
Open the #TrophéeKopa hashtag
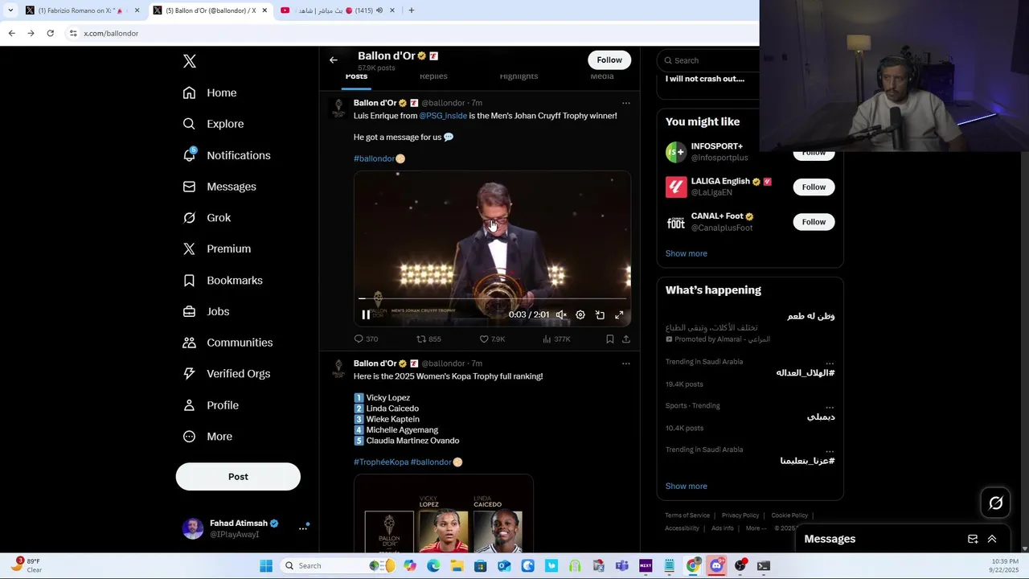coord(381,462)
